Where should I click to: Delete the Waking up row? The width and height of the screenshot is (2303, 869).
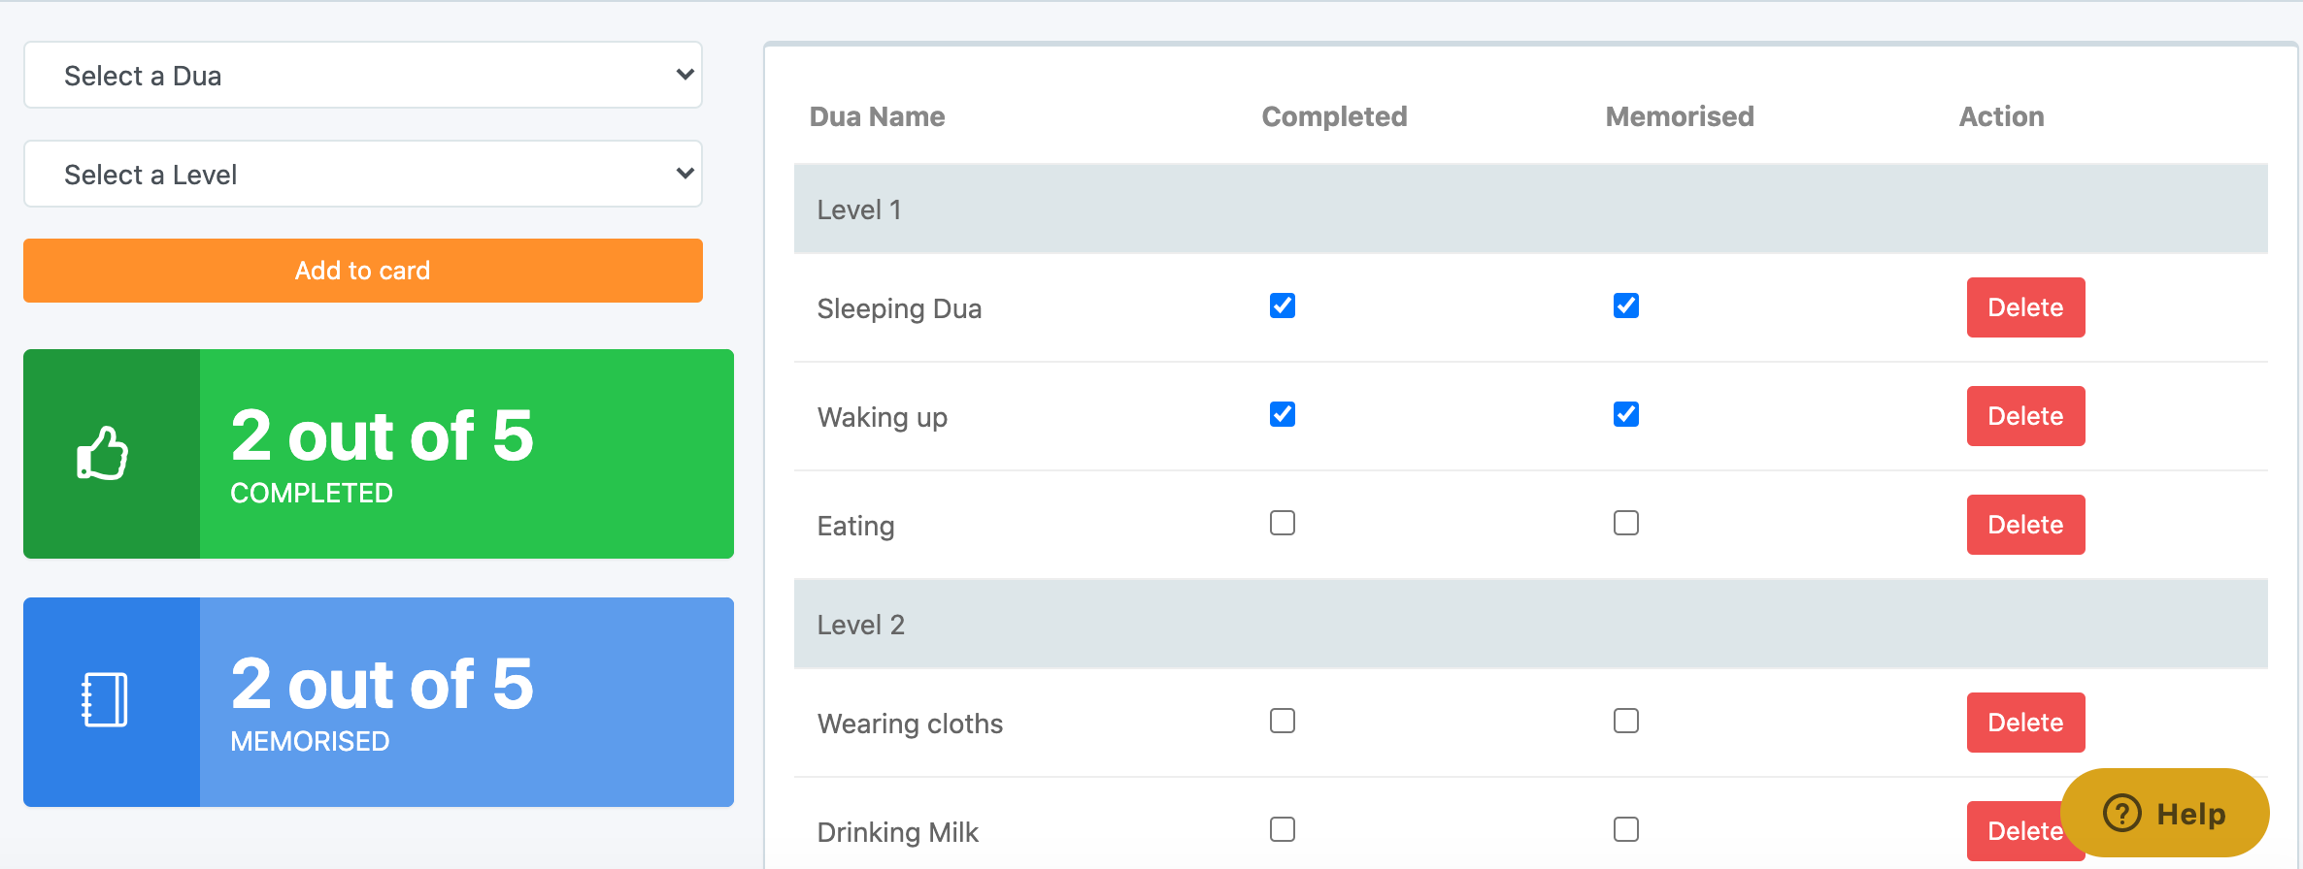click(x=2025, y=416)
